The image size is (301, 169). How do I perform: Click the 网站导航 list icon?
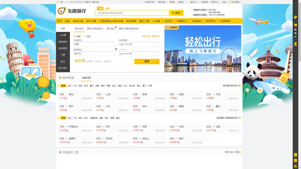point(230,2)
